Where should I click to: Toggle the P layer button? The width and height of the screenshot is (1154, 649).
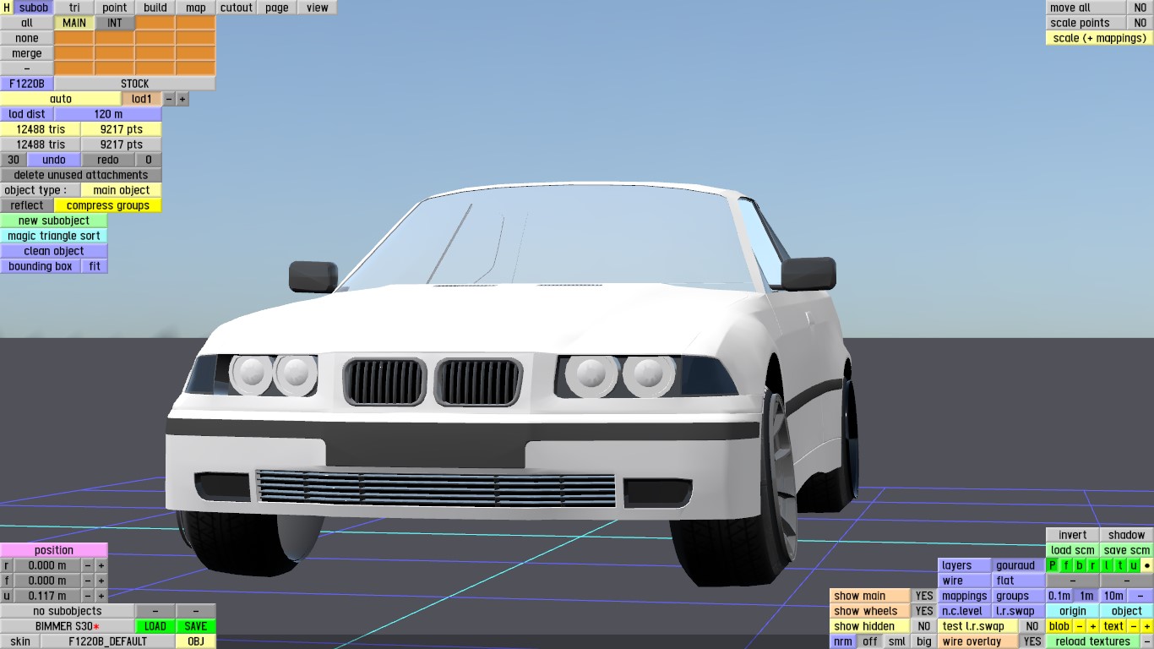click(1053, 565)
